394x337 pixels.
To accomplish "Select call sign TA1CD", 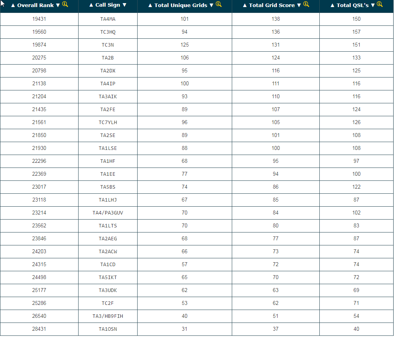I will (x=108, y=265).
